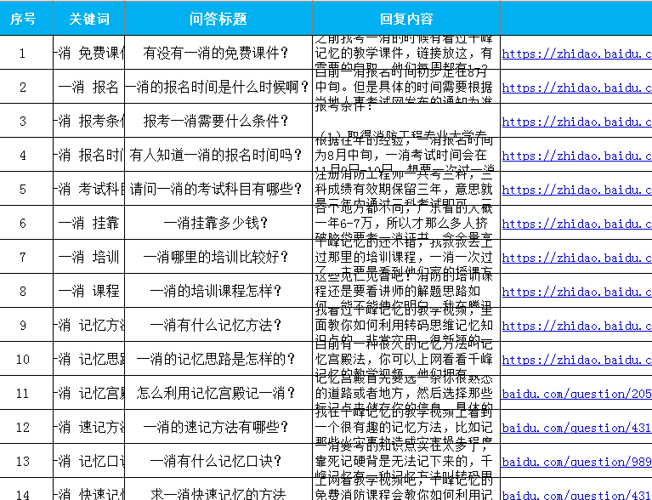Select the 关键词 column header

[89, 19]
